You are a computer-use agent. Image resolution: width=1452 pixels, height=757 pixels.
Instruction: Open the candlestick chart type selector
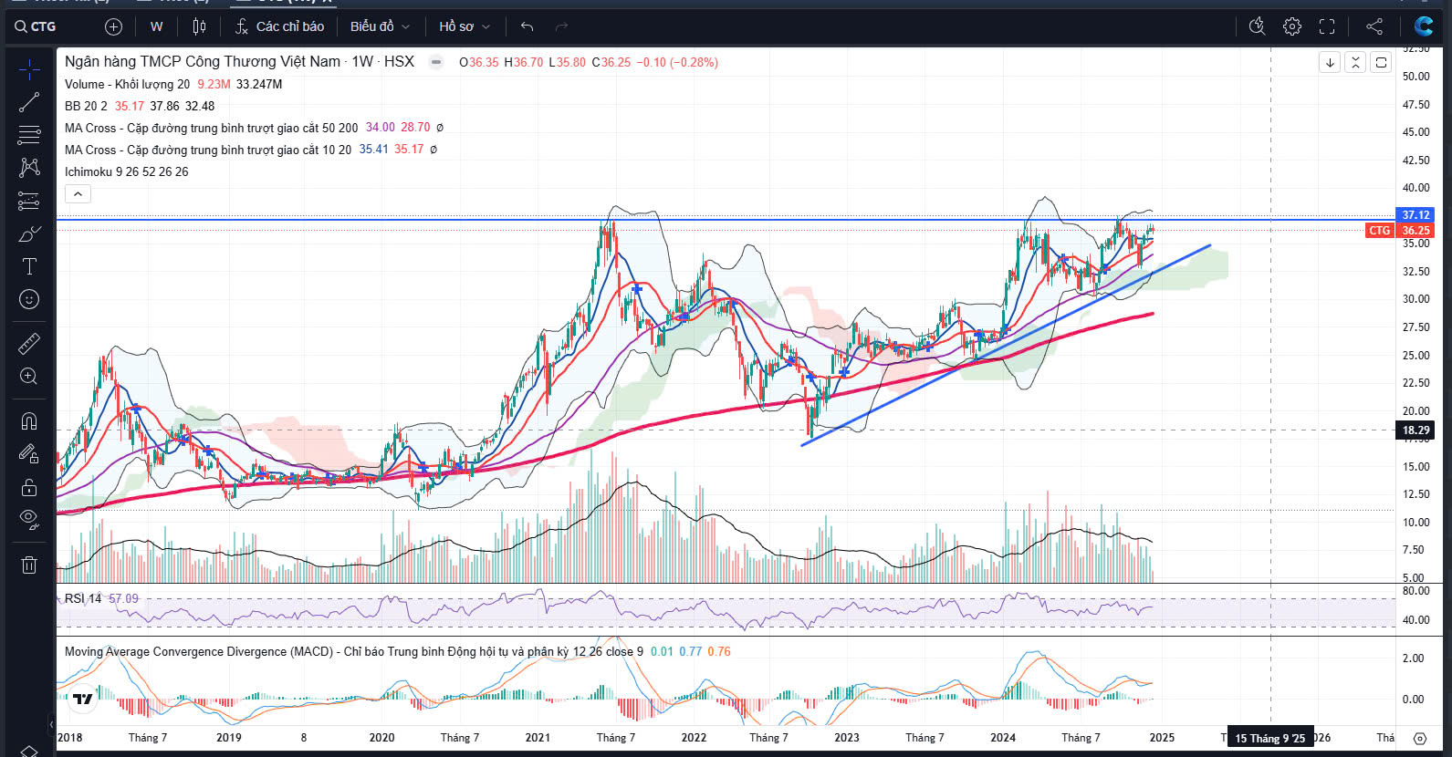click(x=200, y=26)
